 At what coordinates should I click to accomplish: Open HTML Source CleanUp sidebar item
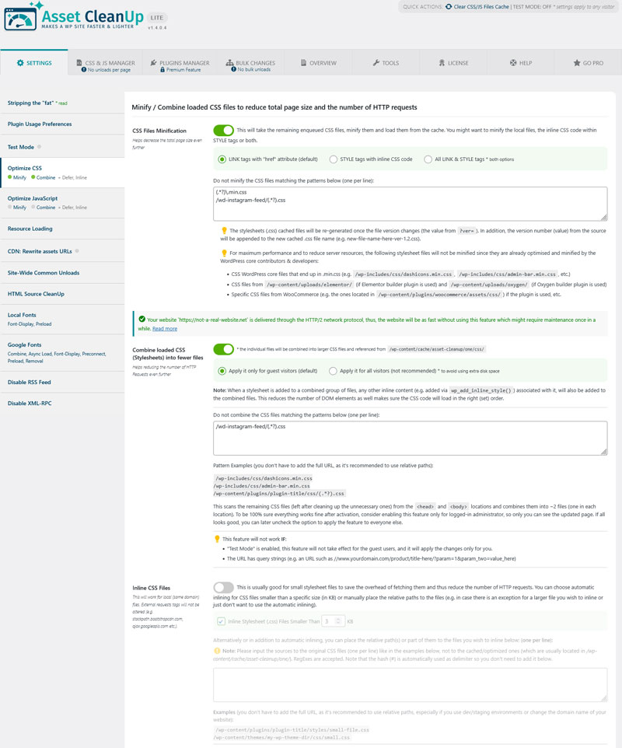tap(62, 294)
